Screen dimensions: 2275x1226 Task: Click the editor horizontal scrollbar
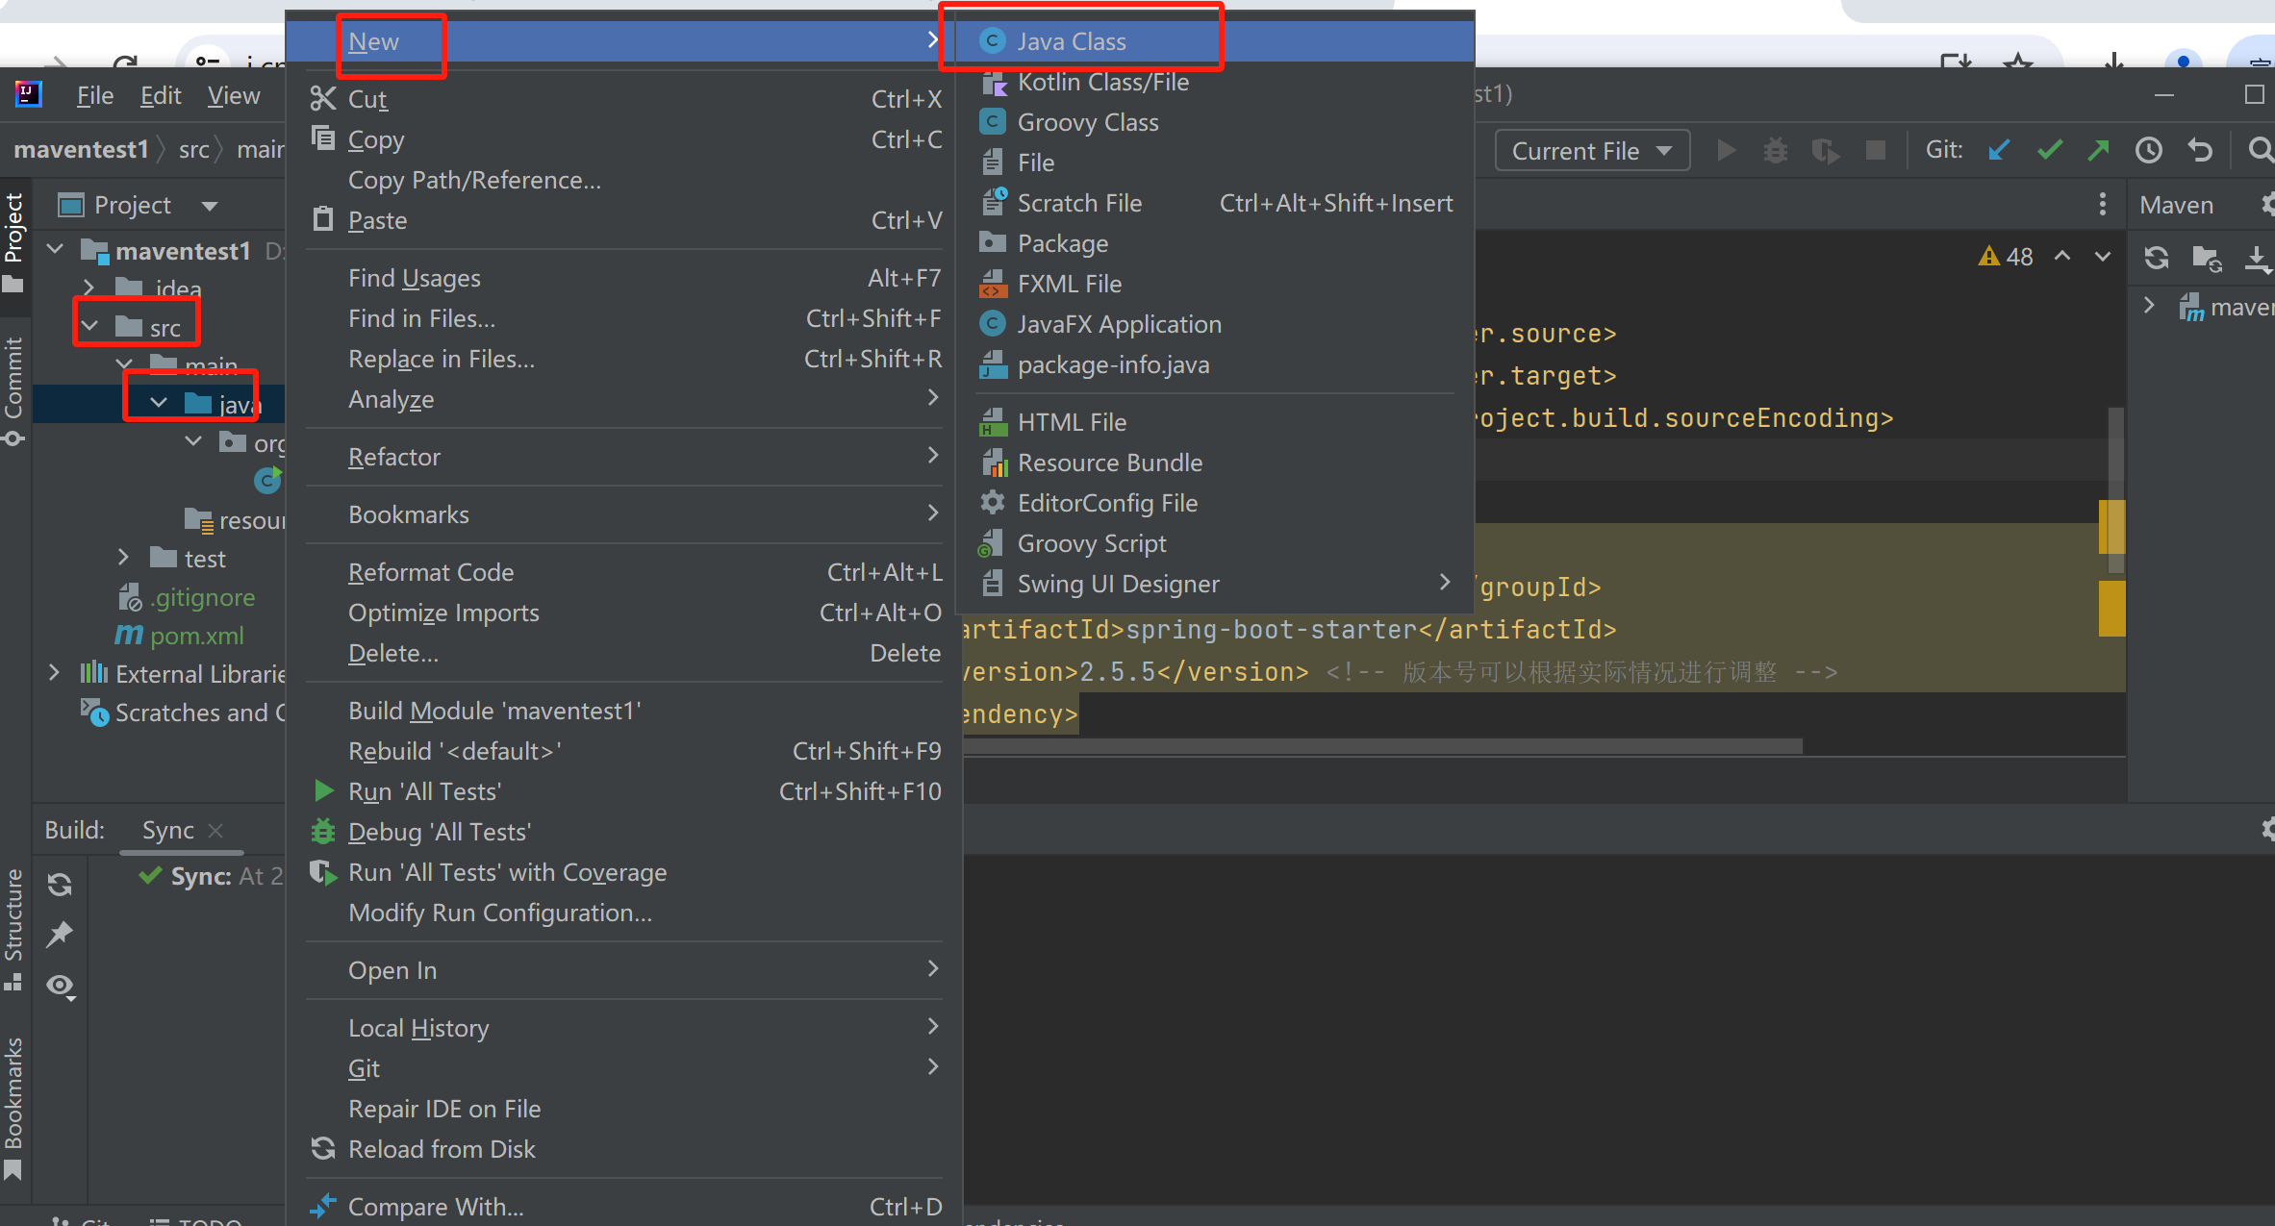click(x=1382, y=746)
